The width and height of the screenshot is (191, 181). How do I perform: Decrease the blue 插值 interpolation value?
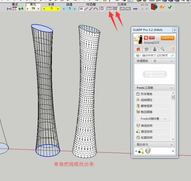63,9
